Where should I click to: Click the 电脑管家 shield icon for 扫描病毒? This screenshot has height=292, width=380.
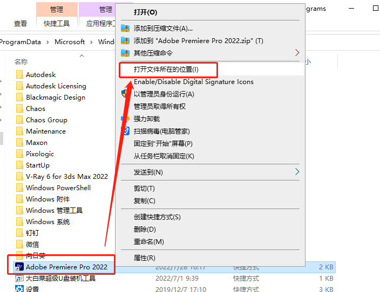(126, 131)
